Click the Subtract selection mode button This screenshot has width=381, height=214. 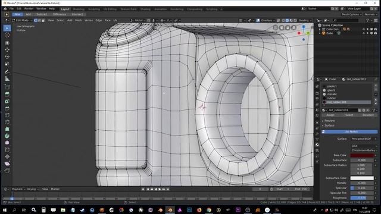(42, 14)
